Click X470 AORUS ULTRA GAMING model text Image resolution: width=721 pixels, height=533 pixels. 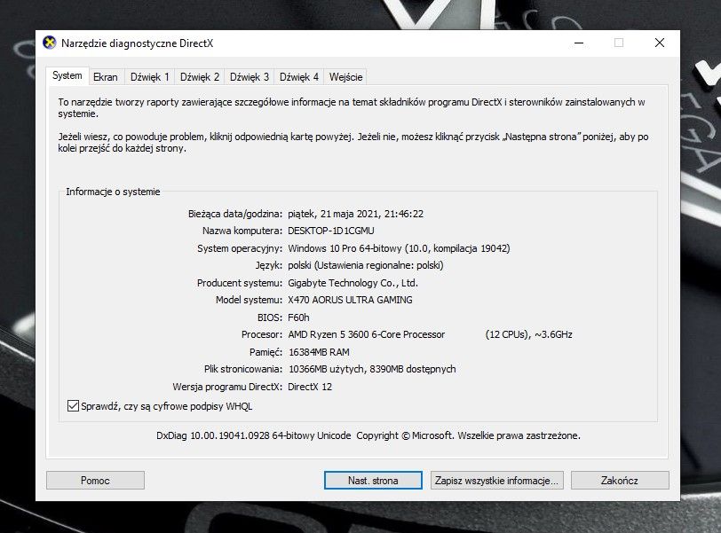(x=350, y=300)
